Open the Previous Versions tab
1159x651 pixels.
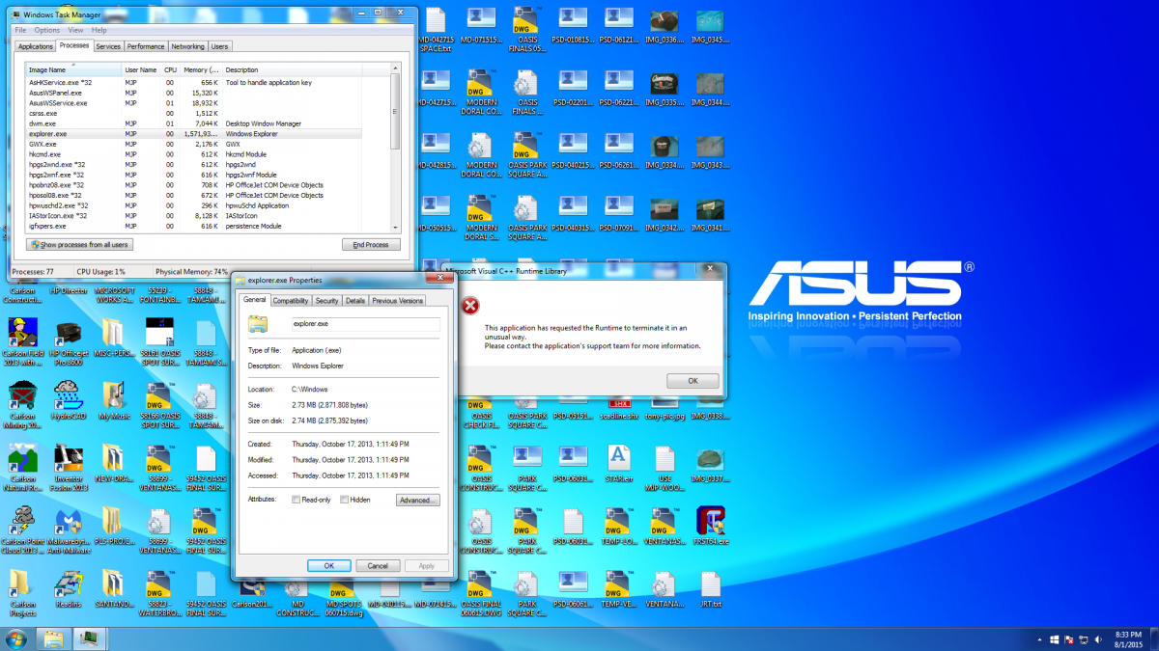click(x=398, y=301)
